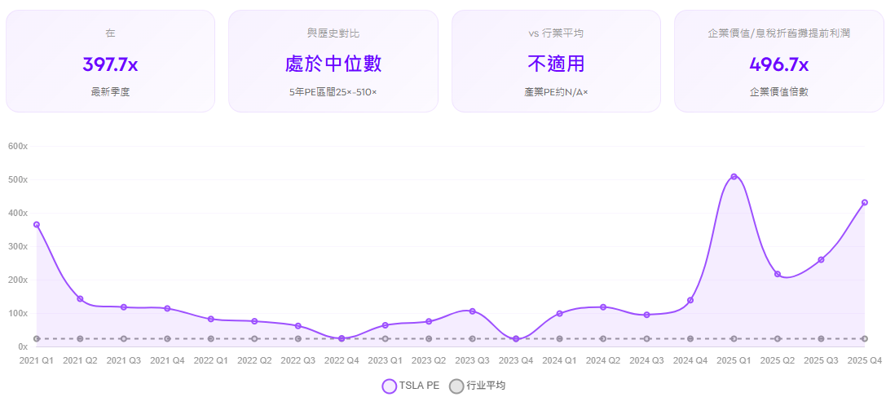Image resolution: width=886 pixels, height=397 pixels.
Task: Click the industry average marker at 2025 Q1
Action: coord(734,339)
